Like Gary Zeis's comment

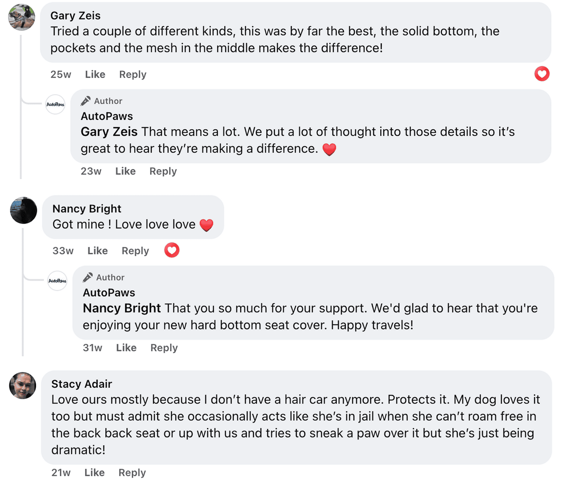click(x=95, y=74)
